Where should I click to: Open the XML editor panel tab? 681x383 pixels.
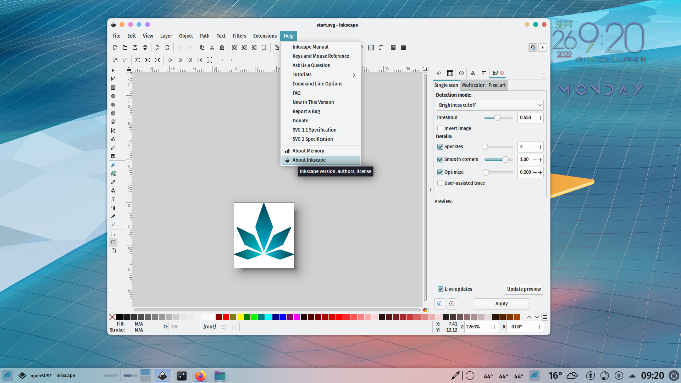tap(439, 73)
